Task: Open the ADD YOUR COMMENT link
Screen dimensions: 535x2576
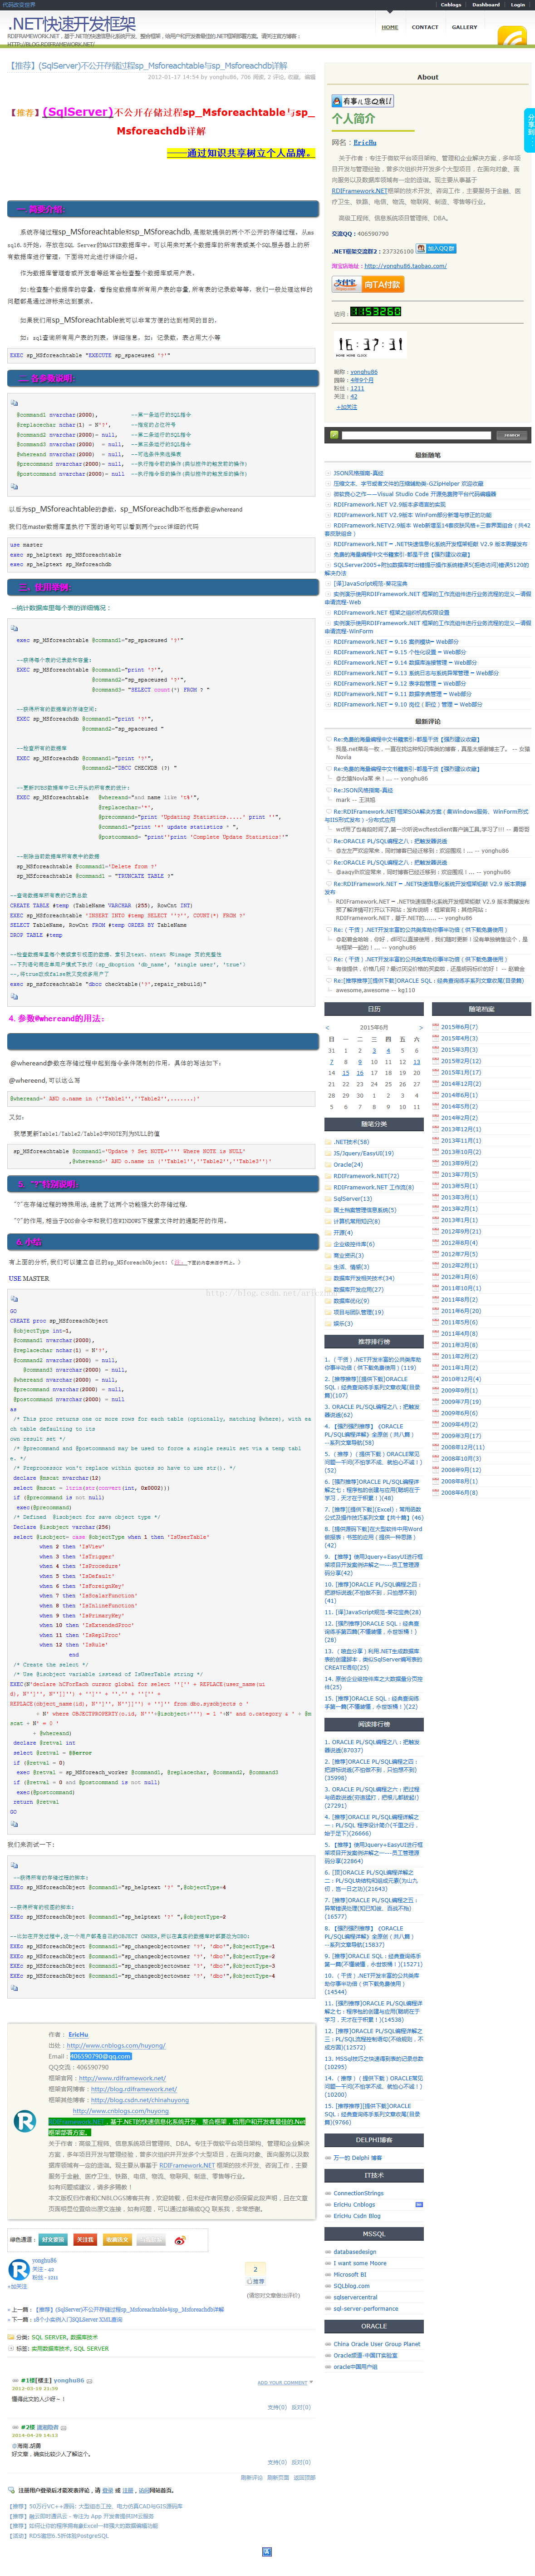Action: (x=282, y=2383)
